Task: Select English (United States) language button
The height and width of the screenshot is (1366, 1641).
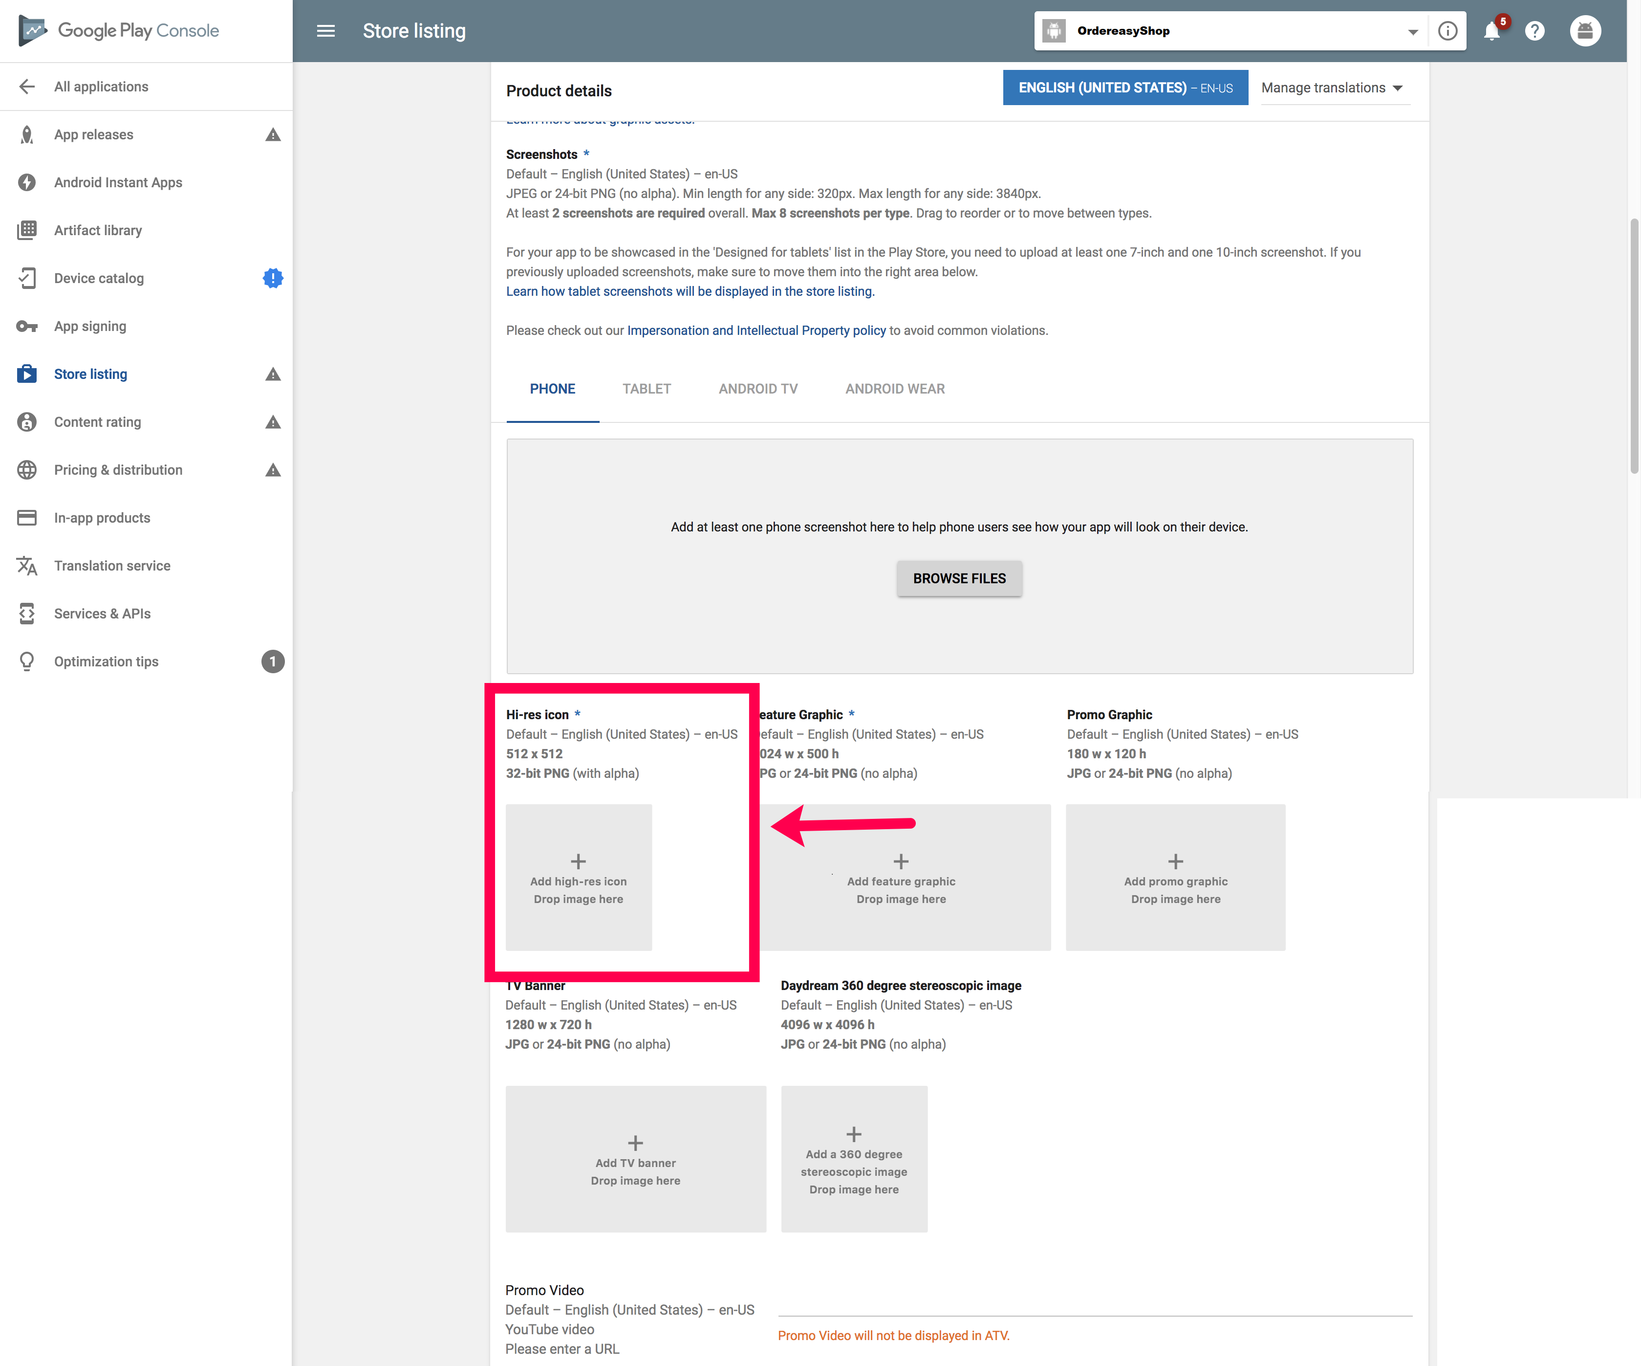Action: (x=1124, y=88)
